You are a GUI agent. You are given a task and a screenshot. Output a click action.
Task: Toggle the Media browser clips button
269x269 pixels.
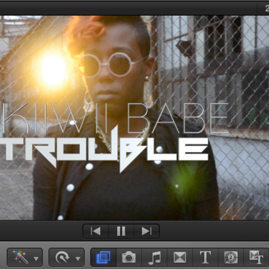(x=103, y=257)
